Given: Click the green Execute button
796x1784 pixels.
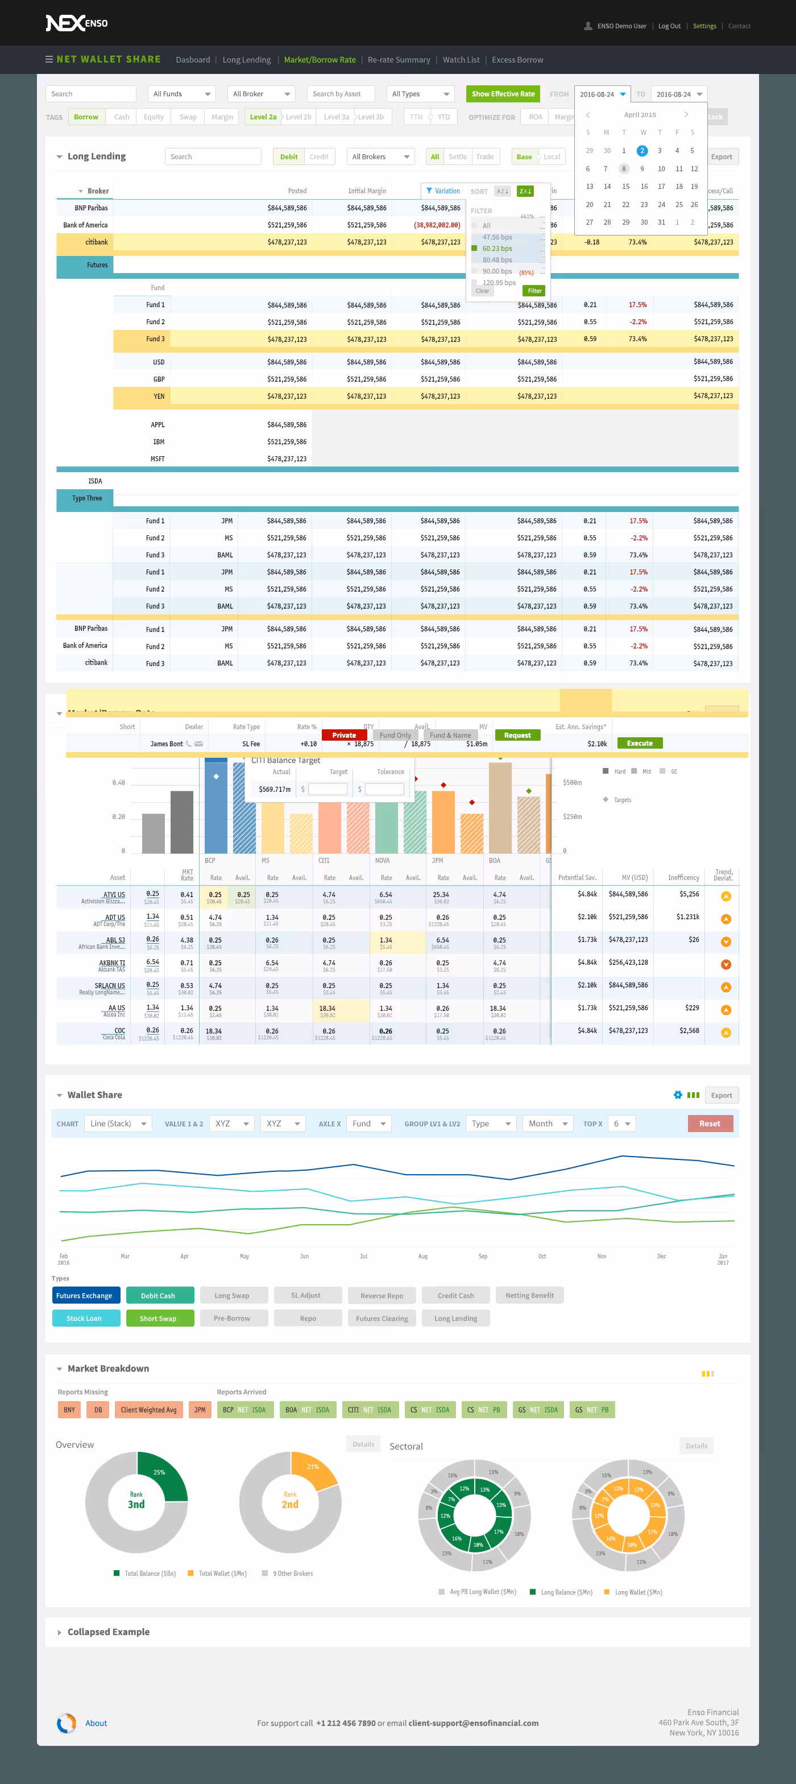Looking at the screenshot, I should coord(640,743).
